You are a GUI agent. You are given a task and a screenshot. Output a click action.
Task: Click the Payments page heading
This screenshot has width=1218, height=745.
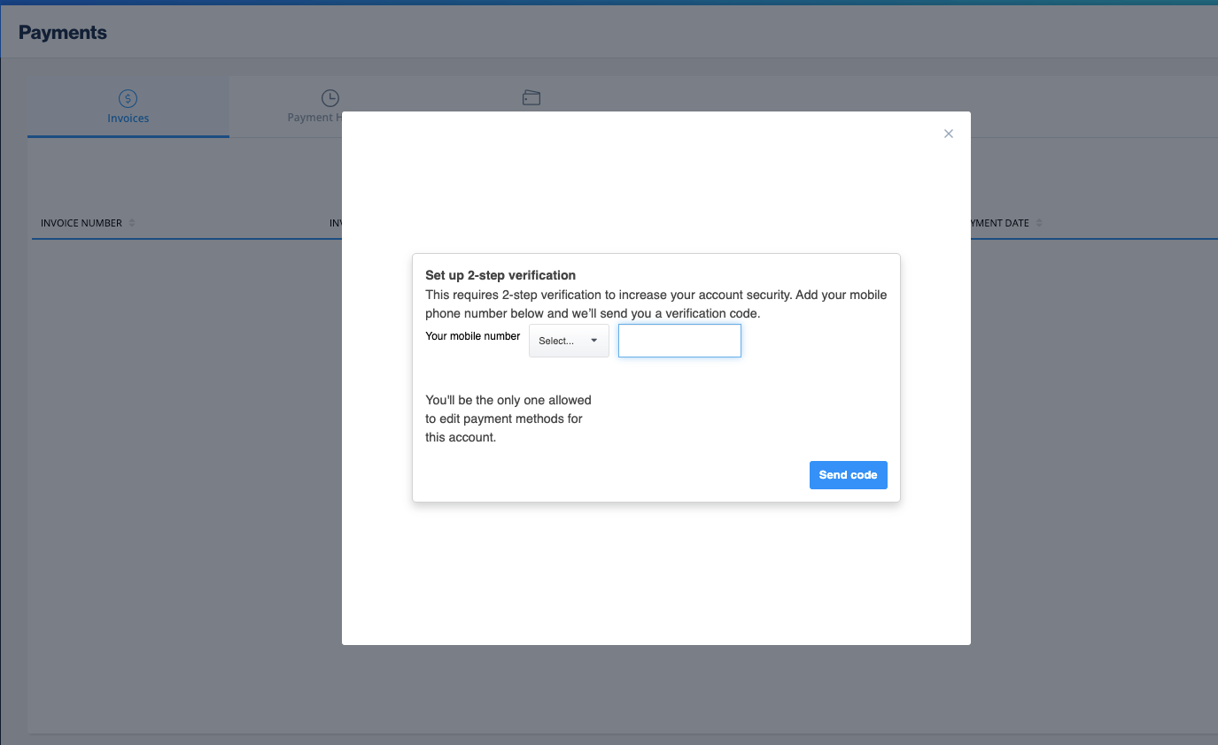[x=62, y=31]
